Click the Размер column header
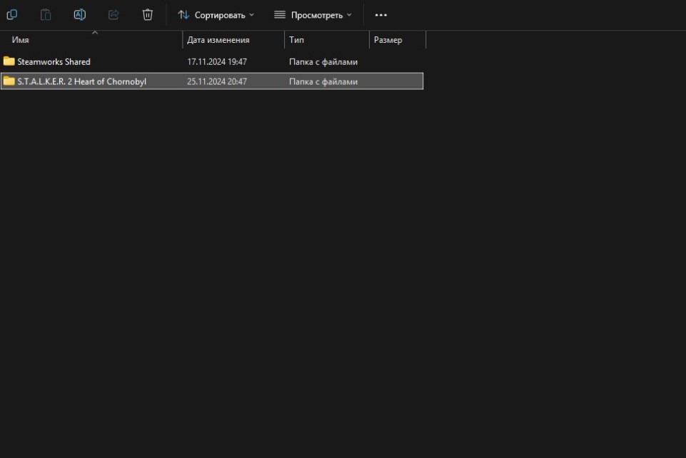This screenshot has height=458, width=686. click(388, 40)
